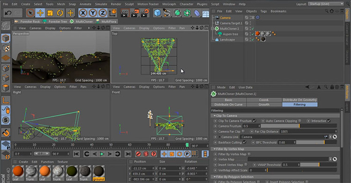
Task: Toggle Auto Camera Clipping checkbox
Action: (300, 121)
